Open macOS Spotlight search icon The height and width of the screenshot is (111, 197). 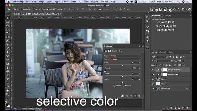179,2
